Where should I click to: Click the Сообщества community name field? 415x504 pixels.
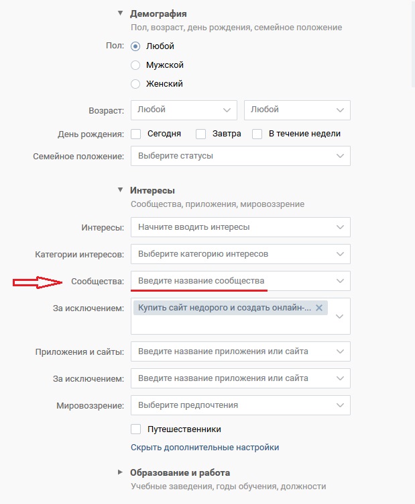241,281
